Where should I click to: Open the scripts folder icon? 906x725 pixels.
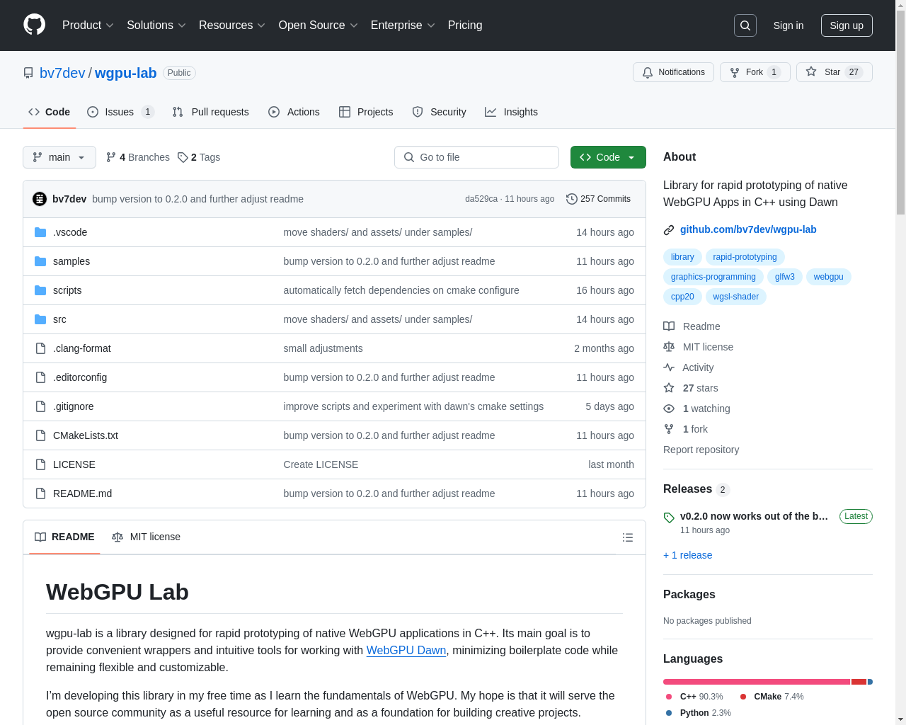40,290
